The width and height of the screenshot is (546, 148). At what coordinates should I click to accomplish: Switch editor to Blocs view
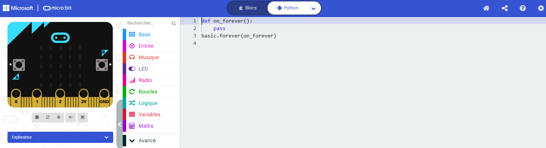point(248,8)
